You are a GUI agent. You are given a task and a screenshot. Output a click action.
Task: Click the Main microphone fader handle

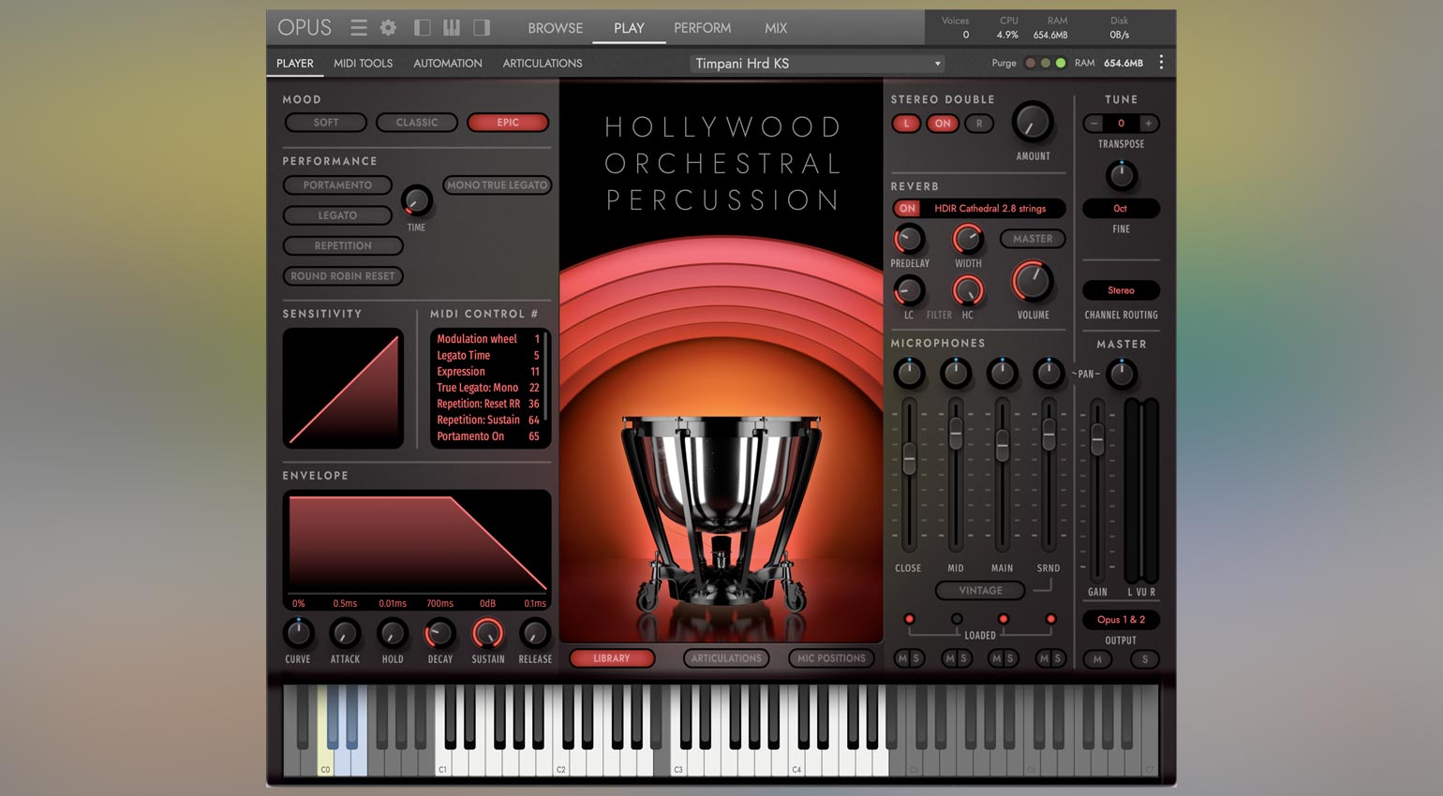coord(1003,445)
